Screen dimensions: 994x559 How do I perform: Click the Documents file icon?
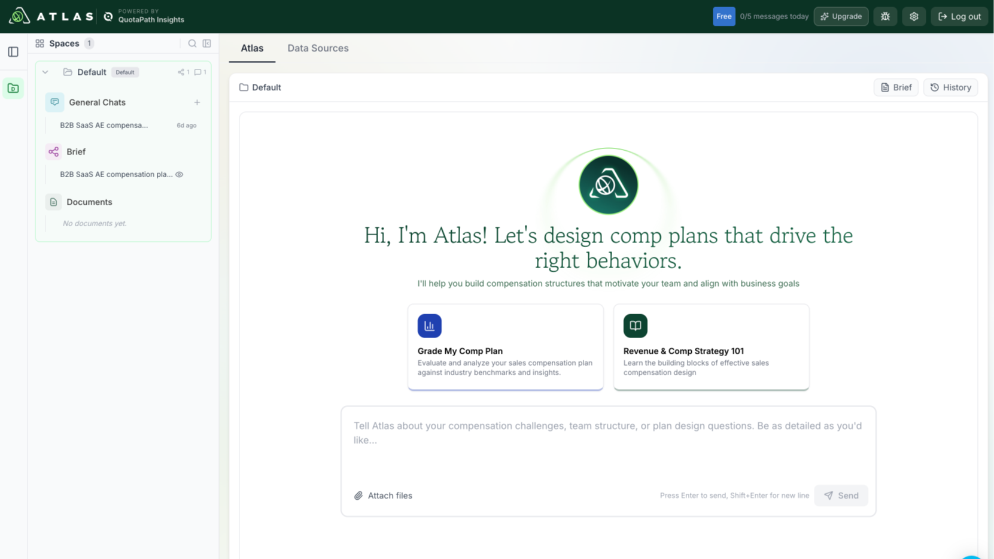click(x=53, y=202)
